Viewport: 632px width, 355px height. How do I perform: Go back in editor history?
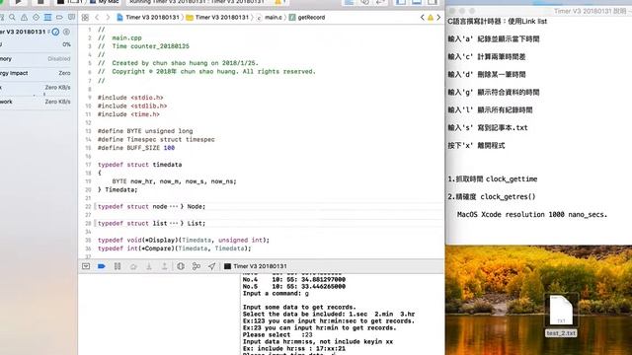pos(97,18)
